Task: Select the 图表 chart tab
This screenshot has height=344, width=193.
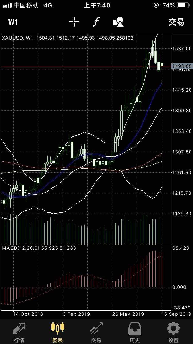Action: pos(58,332)
